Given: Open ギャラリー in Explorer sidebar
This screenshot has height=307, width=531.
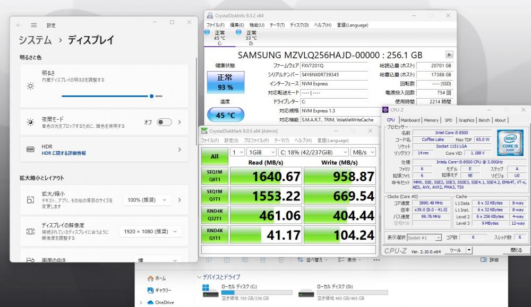Looking at the screenshot, I should (159, 290).
